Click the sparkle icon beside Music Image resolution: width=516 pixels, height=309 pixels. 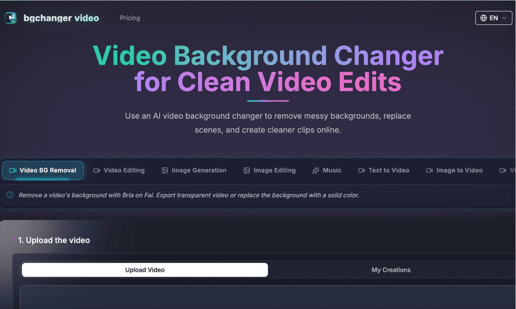tap(316, 170)
